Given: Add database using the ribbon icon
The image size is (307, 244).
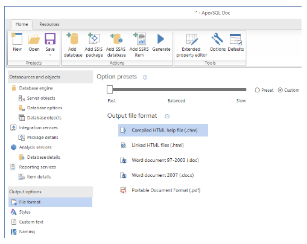Looking at the screenshot, I should (72, 45).
